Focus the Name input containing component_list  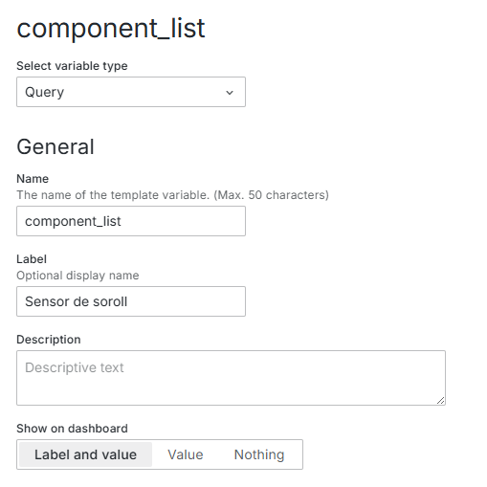[131, 221]
